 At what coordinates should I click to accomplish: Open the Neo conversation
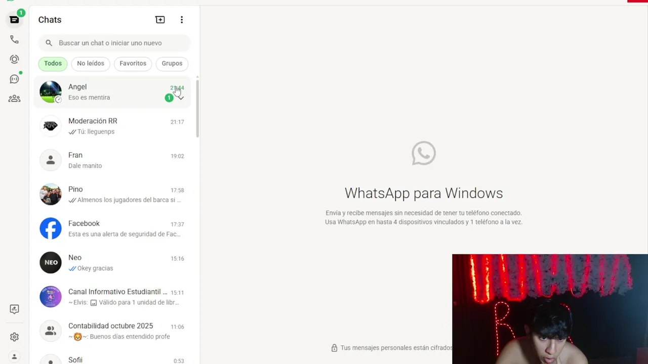(112, 262)
